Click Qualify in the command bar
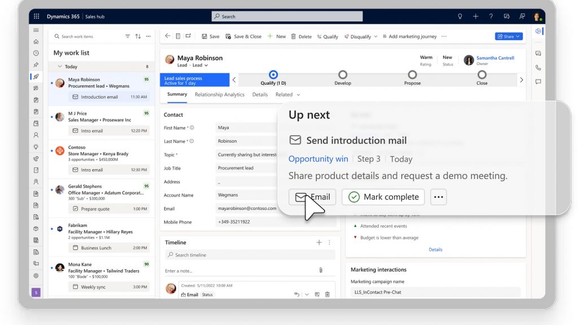The image size is (586, 325). 327,37
